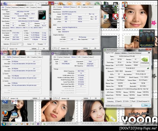Click the Close button in GPU-Z
Image resolution: width=158 pixels, height=131 pixels.
[x=146, y=105]
